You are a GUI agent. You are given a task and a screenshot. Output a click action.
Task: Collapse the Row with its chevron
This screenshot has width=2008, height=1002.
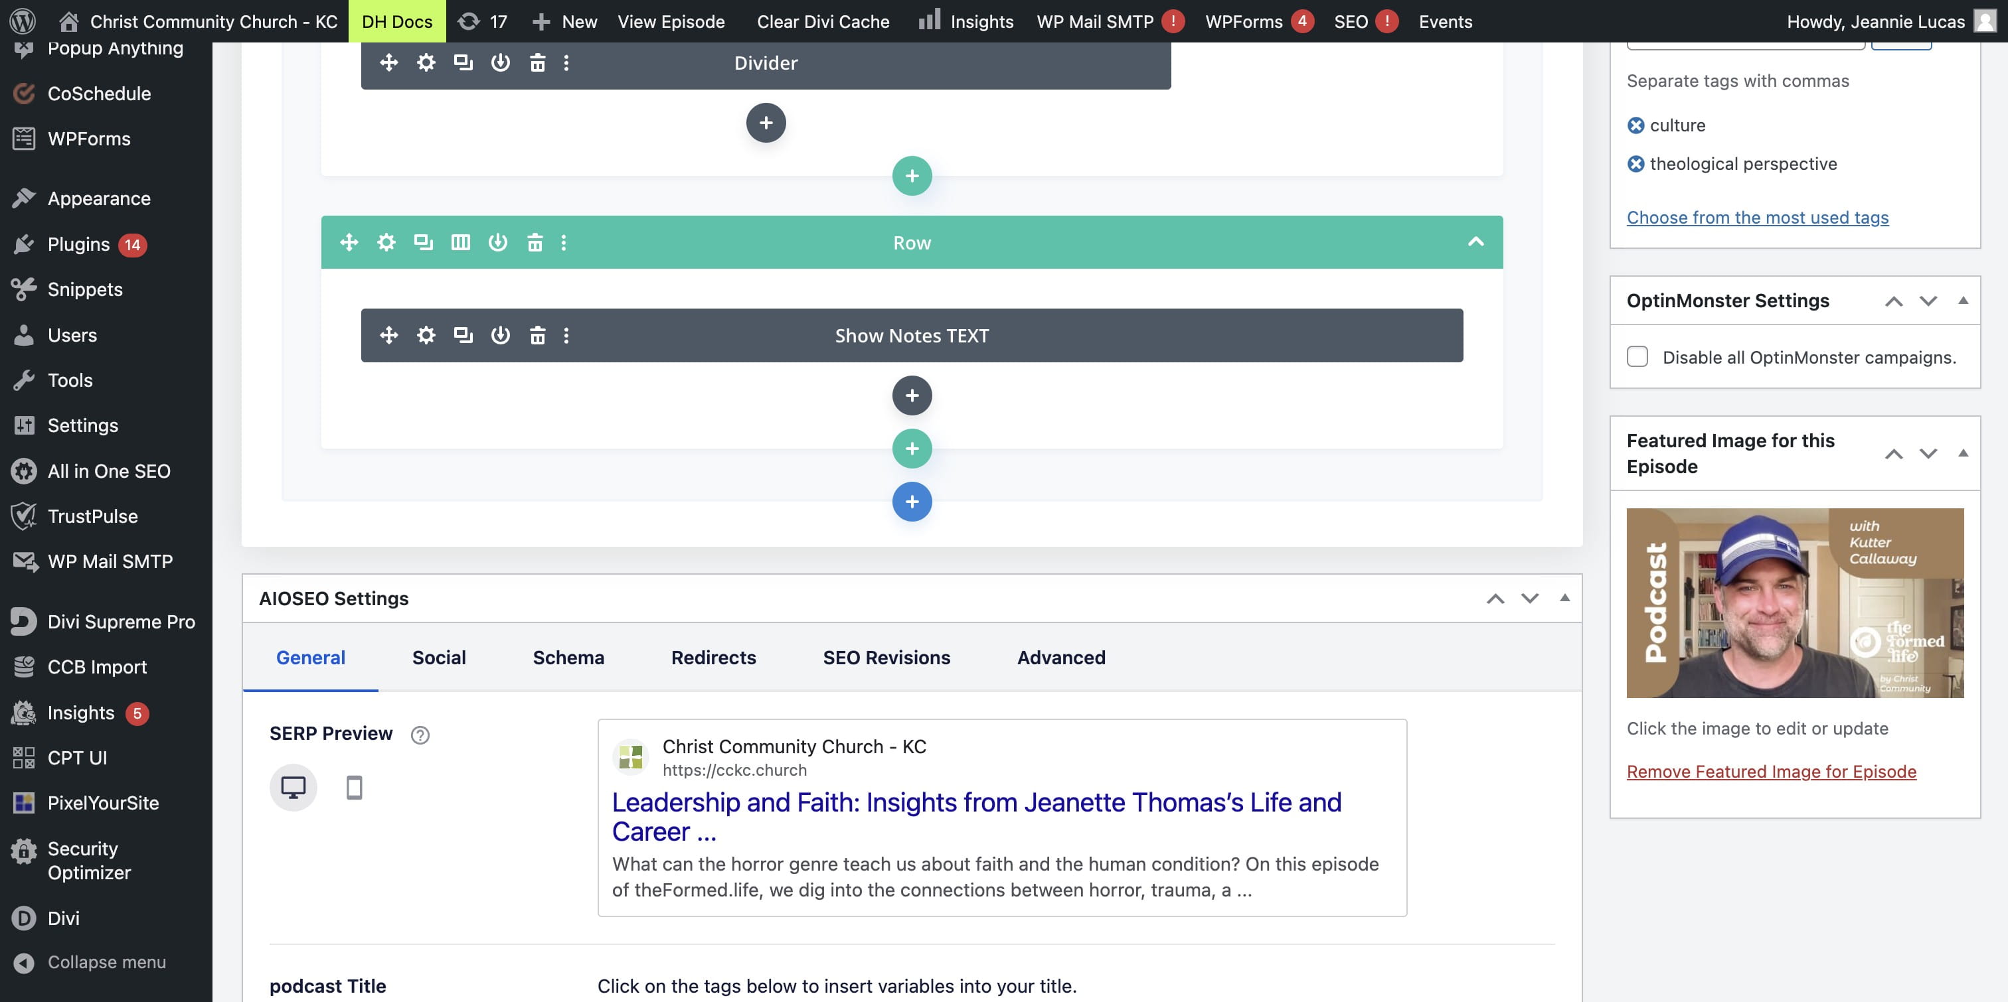point(1475,242)
